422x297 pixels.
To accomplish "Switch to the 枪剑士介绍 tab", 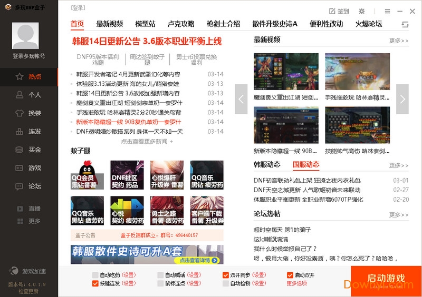I will [x=223, y=24].
